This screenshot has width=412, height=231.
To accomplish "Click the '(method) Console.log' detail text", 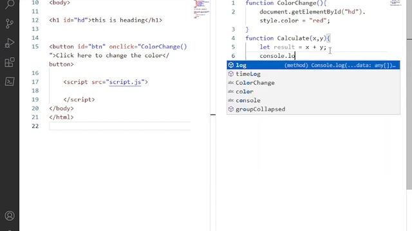I will [x=340, y=65].
